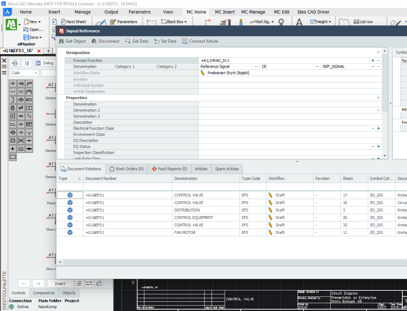Click the List row ribbon button

(364, 22)
